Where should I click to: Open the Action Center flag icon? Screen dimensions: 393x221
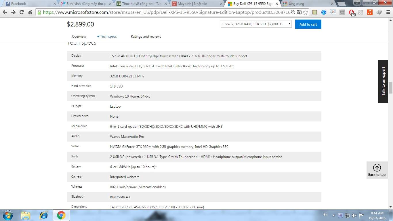(361, 216)
